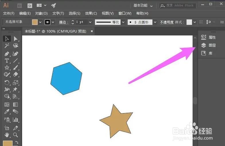This screenshot has width=225, height=146.
Task: Select the Slice tool
Action: point(15,128)
